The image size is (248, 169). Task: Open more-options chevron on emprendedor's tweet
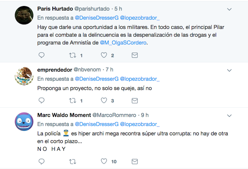point(229,70)
